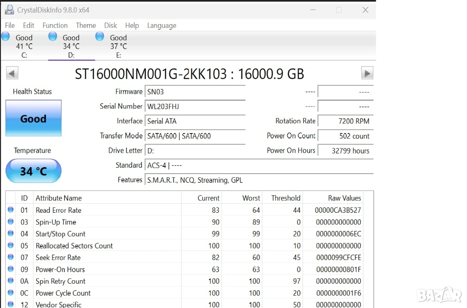Click status orb for Spin Retry Count
Image resolution: width=467 pixels, height=308 pixels.
(x=11, y=281)
